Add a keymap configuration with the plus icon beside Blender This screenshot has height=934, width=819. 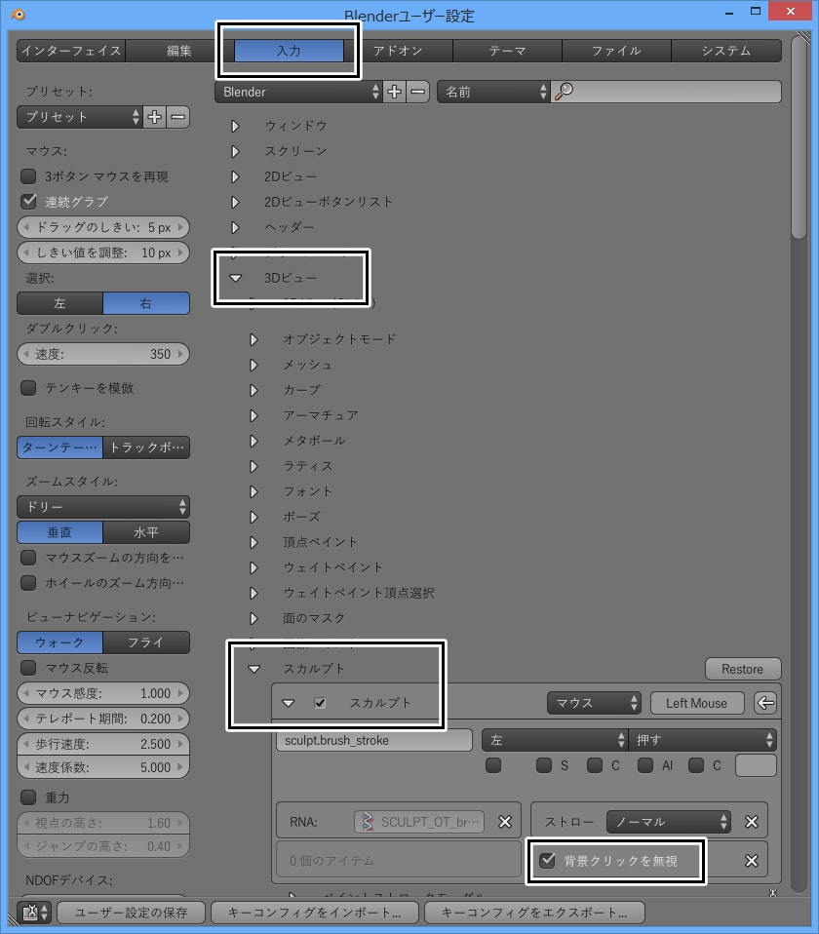coord(394,92)
